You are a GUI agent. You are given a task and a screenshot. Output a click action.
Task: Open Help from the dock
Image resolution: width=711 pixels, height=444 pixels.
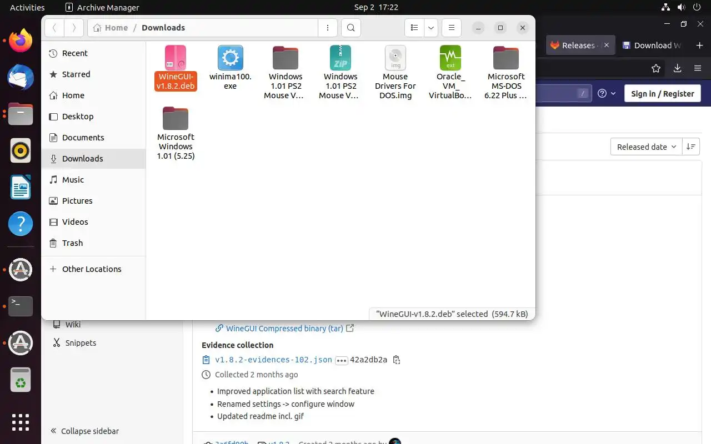click(x=21, y=224)
